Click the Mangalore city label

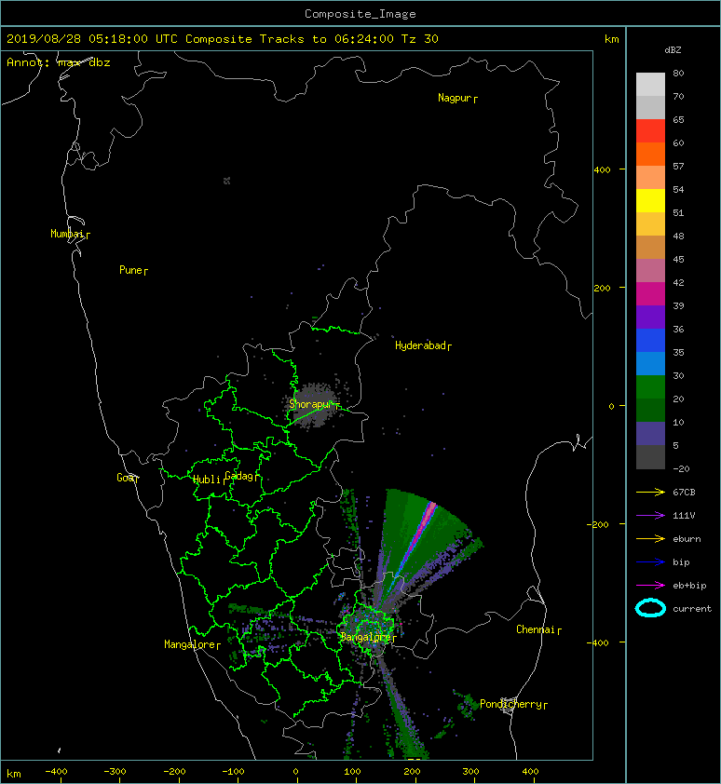pos(192,644)
